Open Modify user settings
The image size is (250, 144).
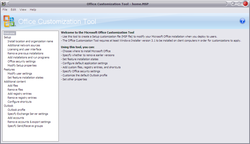(20, 74)
